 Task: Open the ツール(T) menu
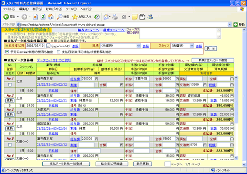point(71,9)
